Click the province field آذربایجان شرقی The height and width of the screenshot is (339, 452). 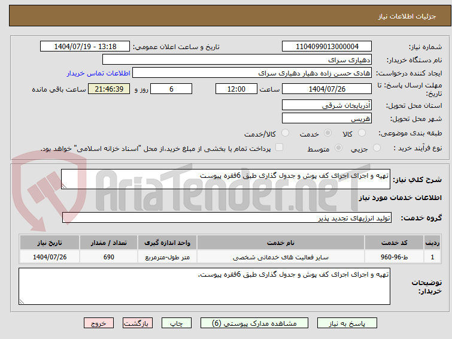327,105
